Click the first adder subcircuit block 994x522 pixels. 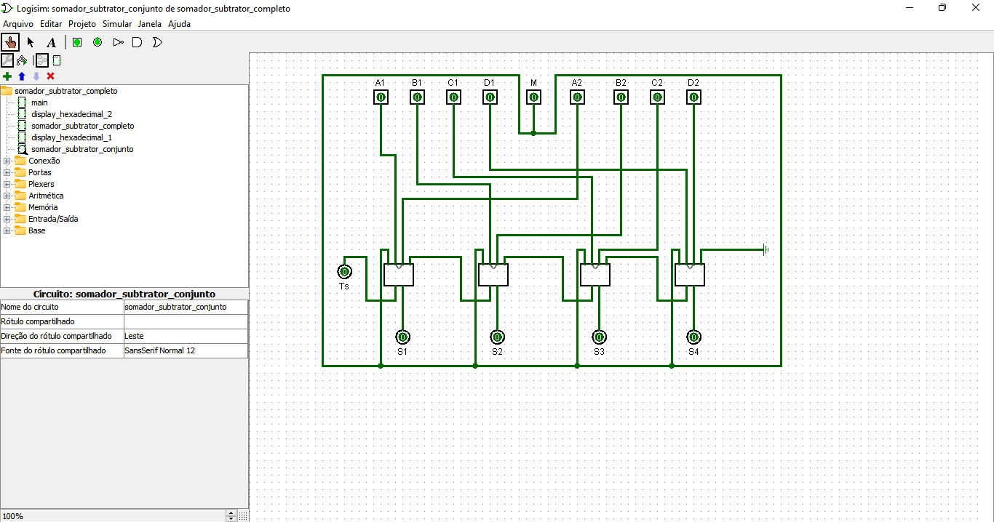(x=399, y=275)
